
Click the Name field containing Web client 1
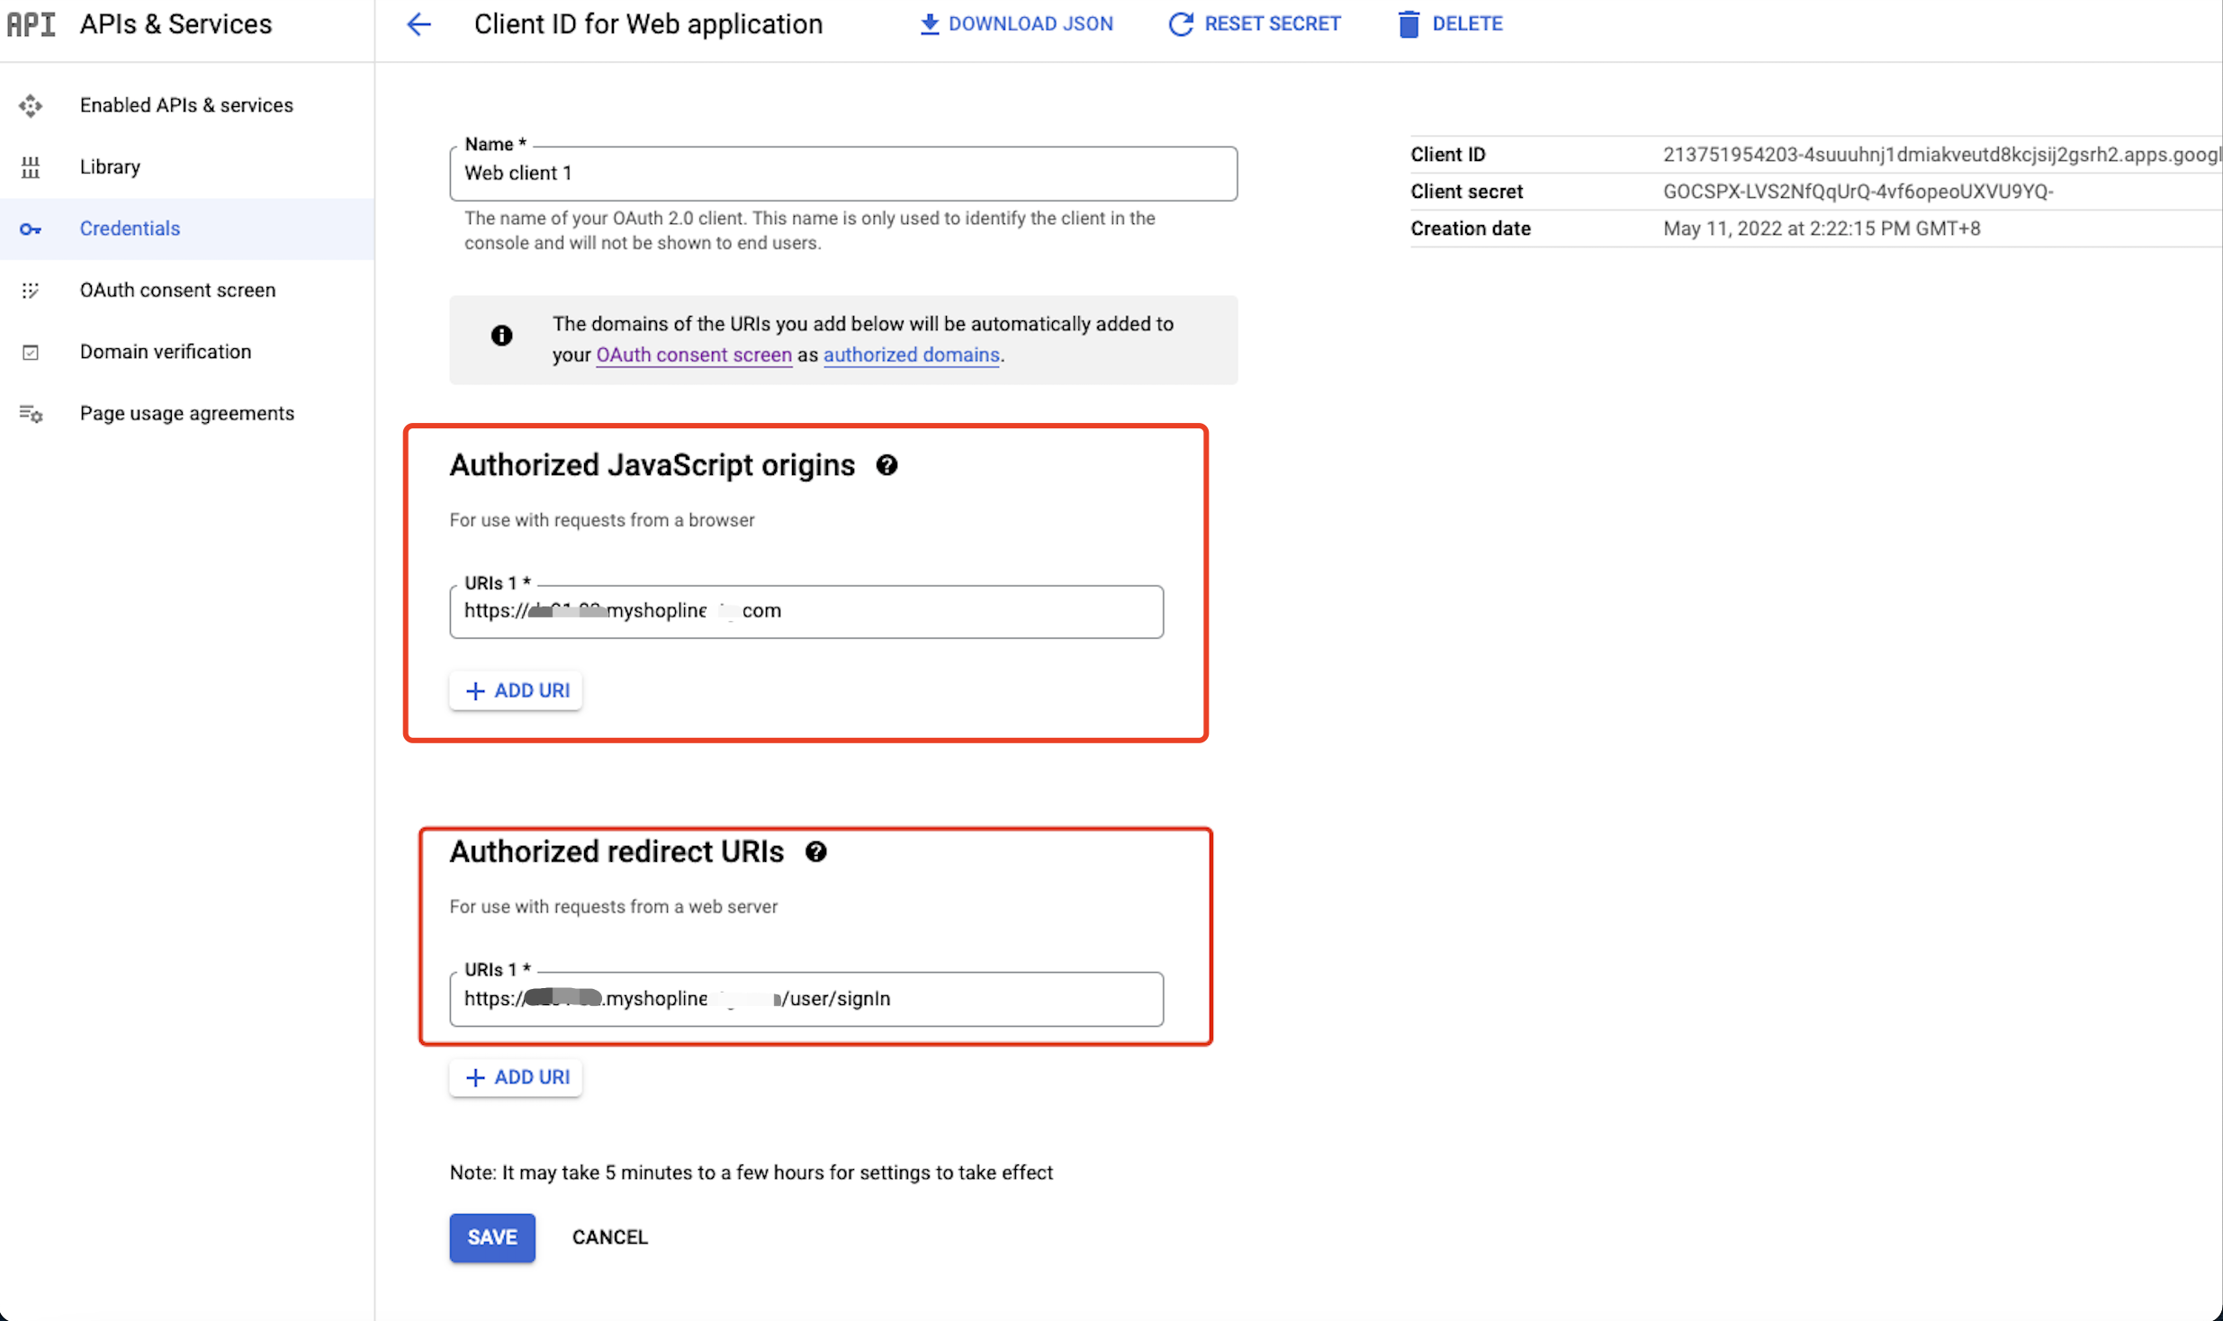coord(842,174)
